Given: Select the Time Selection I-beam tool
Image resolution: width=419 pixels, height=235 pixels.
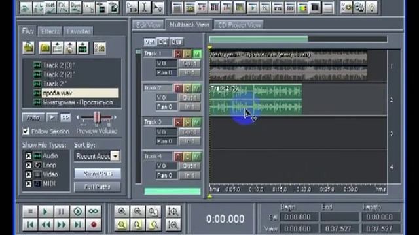Looking at the screenshot, I should [x=145, y=8].
